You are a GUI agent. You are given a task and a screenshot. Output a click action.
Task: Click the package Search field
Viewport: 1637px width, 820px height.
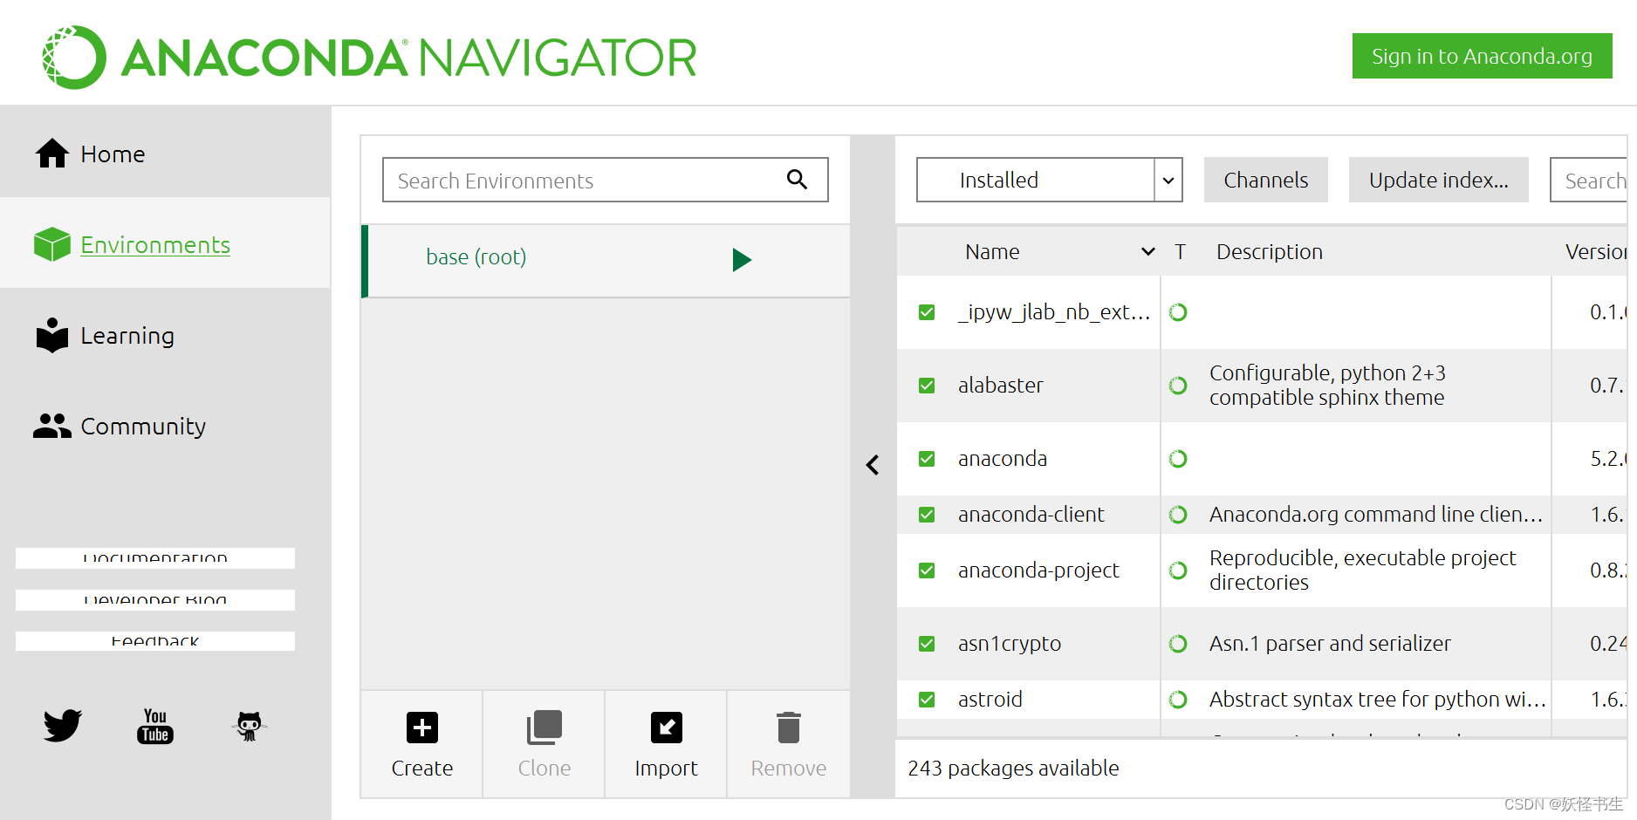[x=1588, y=180]
